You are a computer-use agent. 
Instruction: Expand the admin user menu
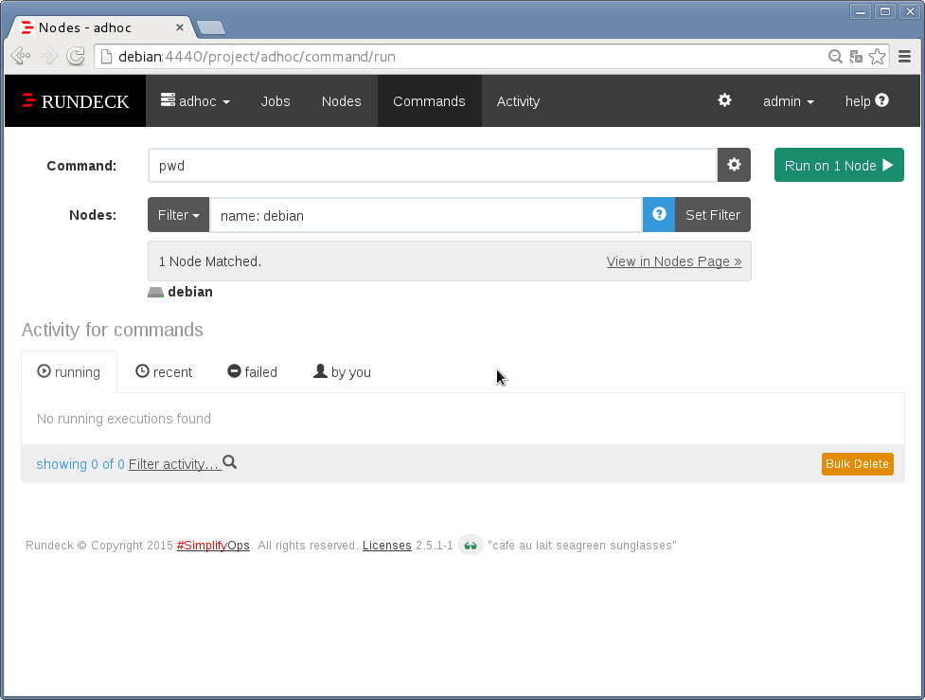(788, 101)
